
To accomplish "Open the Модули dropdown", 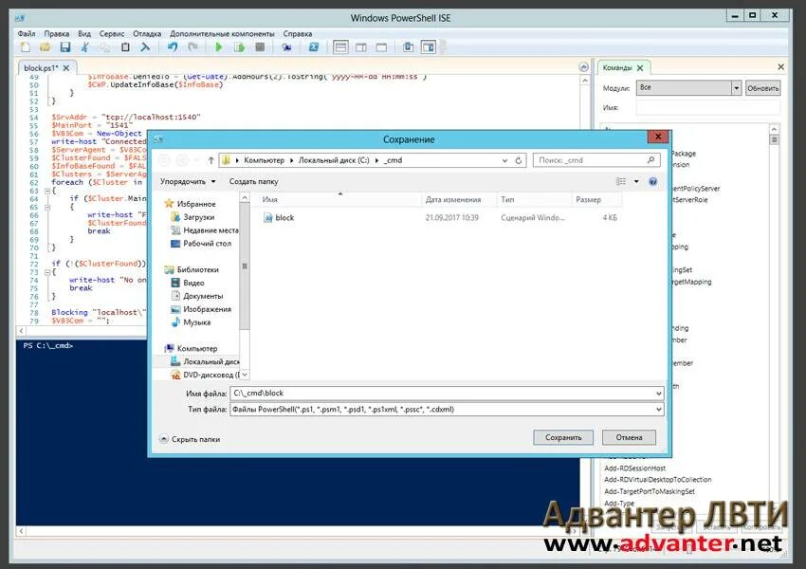I will 736,88.
